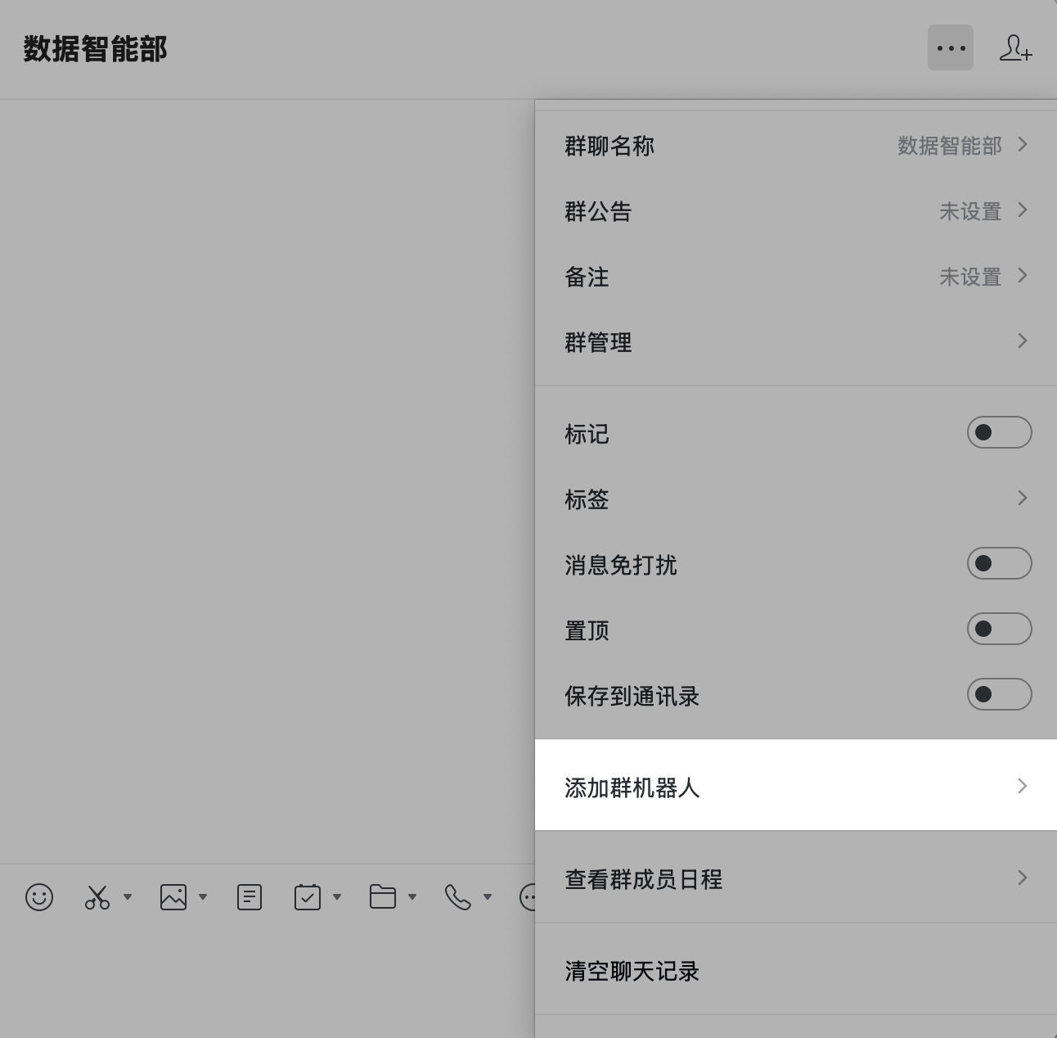
Task: Click 未设置 value in 备注 row
Action: click(x=970, y=277)
